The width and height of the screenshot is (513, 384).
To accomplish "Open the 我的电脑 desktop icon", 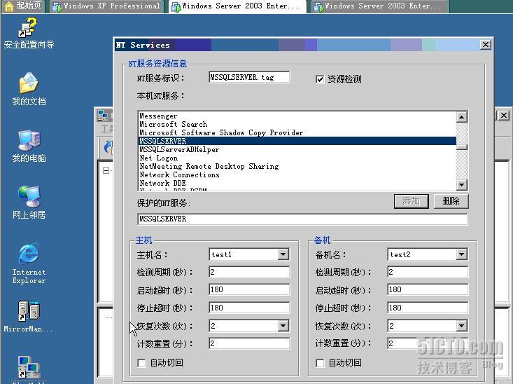I will [x=29, y=146].
